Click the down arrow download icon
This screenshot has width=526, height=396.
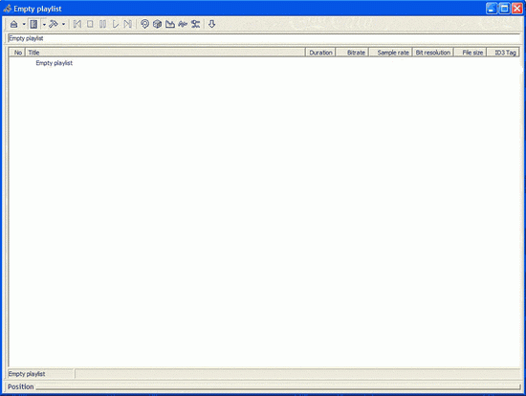(x=211, y=24)
